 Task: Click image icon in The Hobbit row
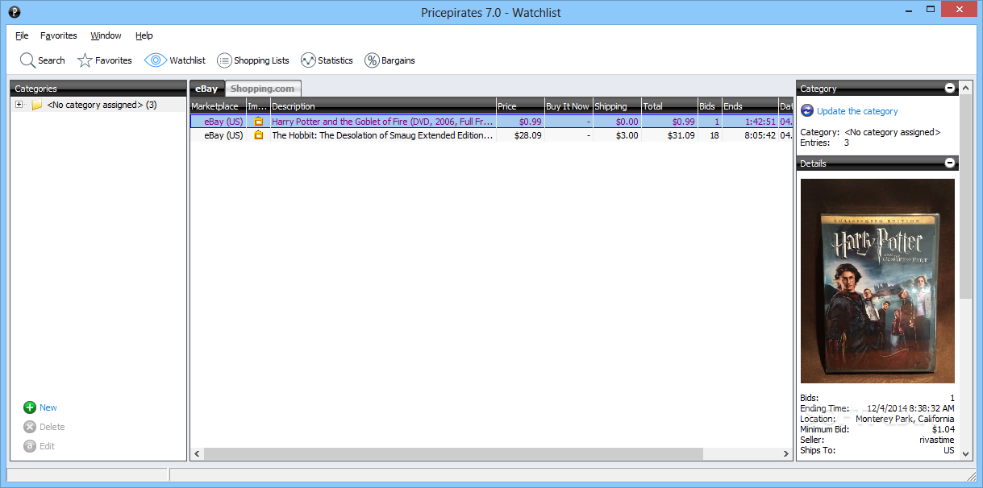pyautogui.click(x=259, y=135)
